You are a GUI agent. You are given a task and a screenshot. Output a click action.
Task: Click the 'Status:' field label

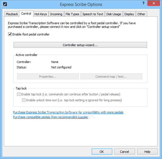pos(21,67)
